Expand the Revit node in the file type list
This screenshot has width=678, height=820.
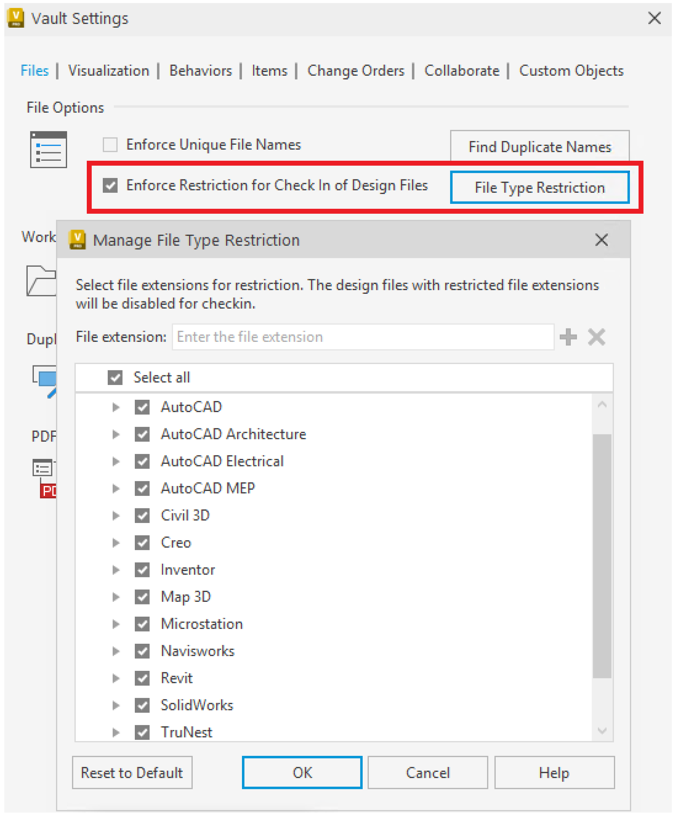[x=116, y=678]
